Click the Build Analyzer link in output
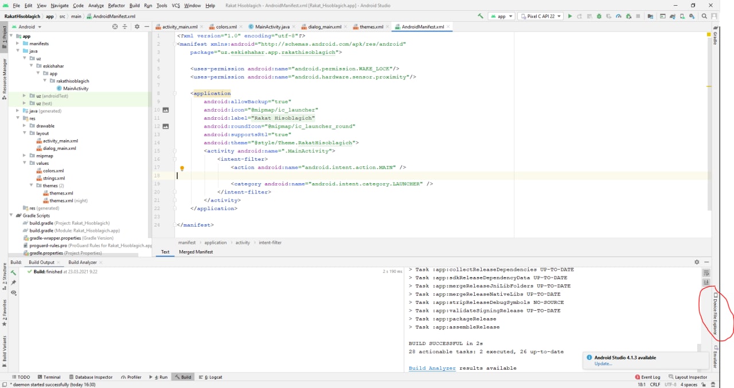The height and width of the screenshot is (388, 734). 432,368
